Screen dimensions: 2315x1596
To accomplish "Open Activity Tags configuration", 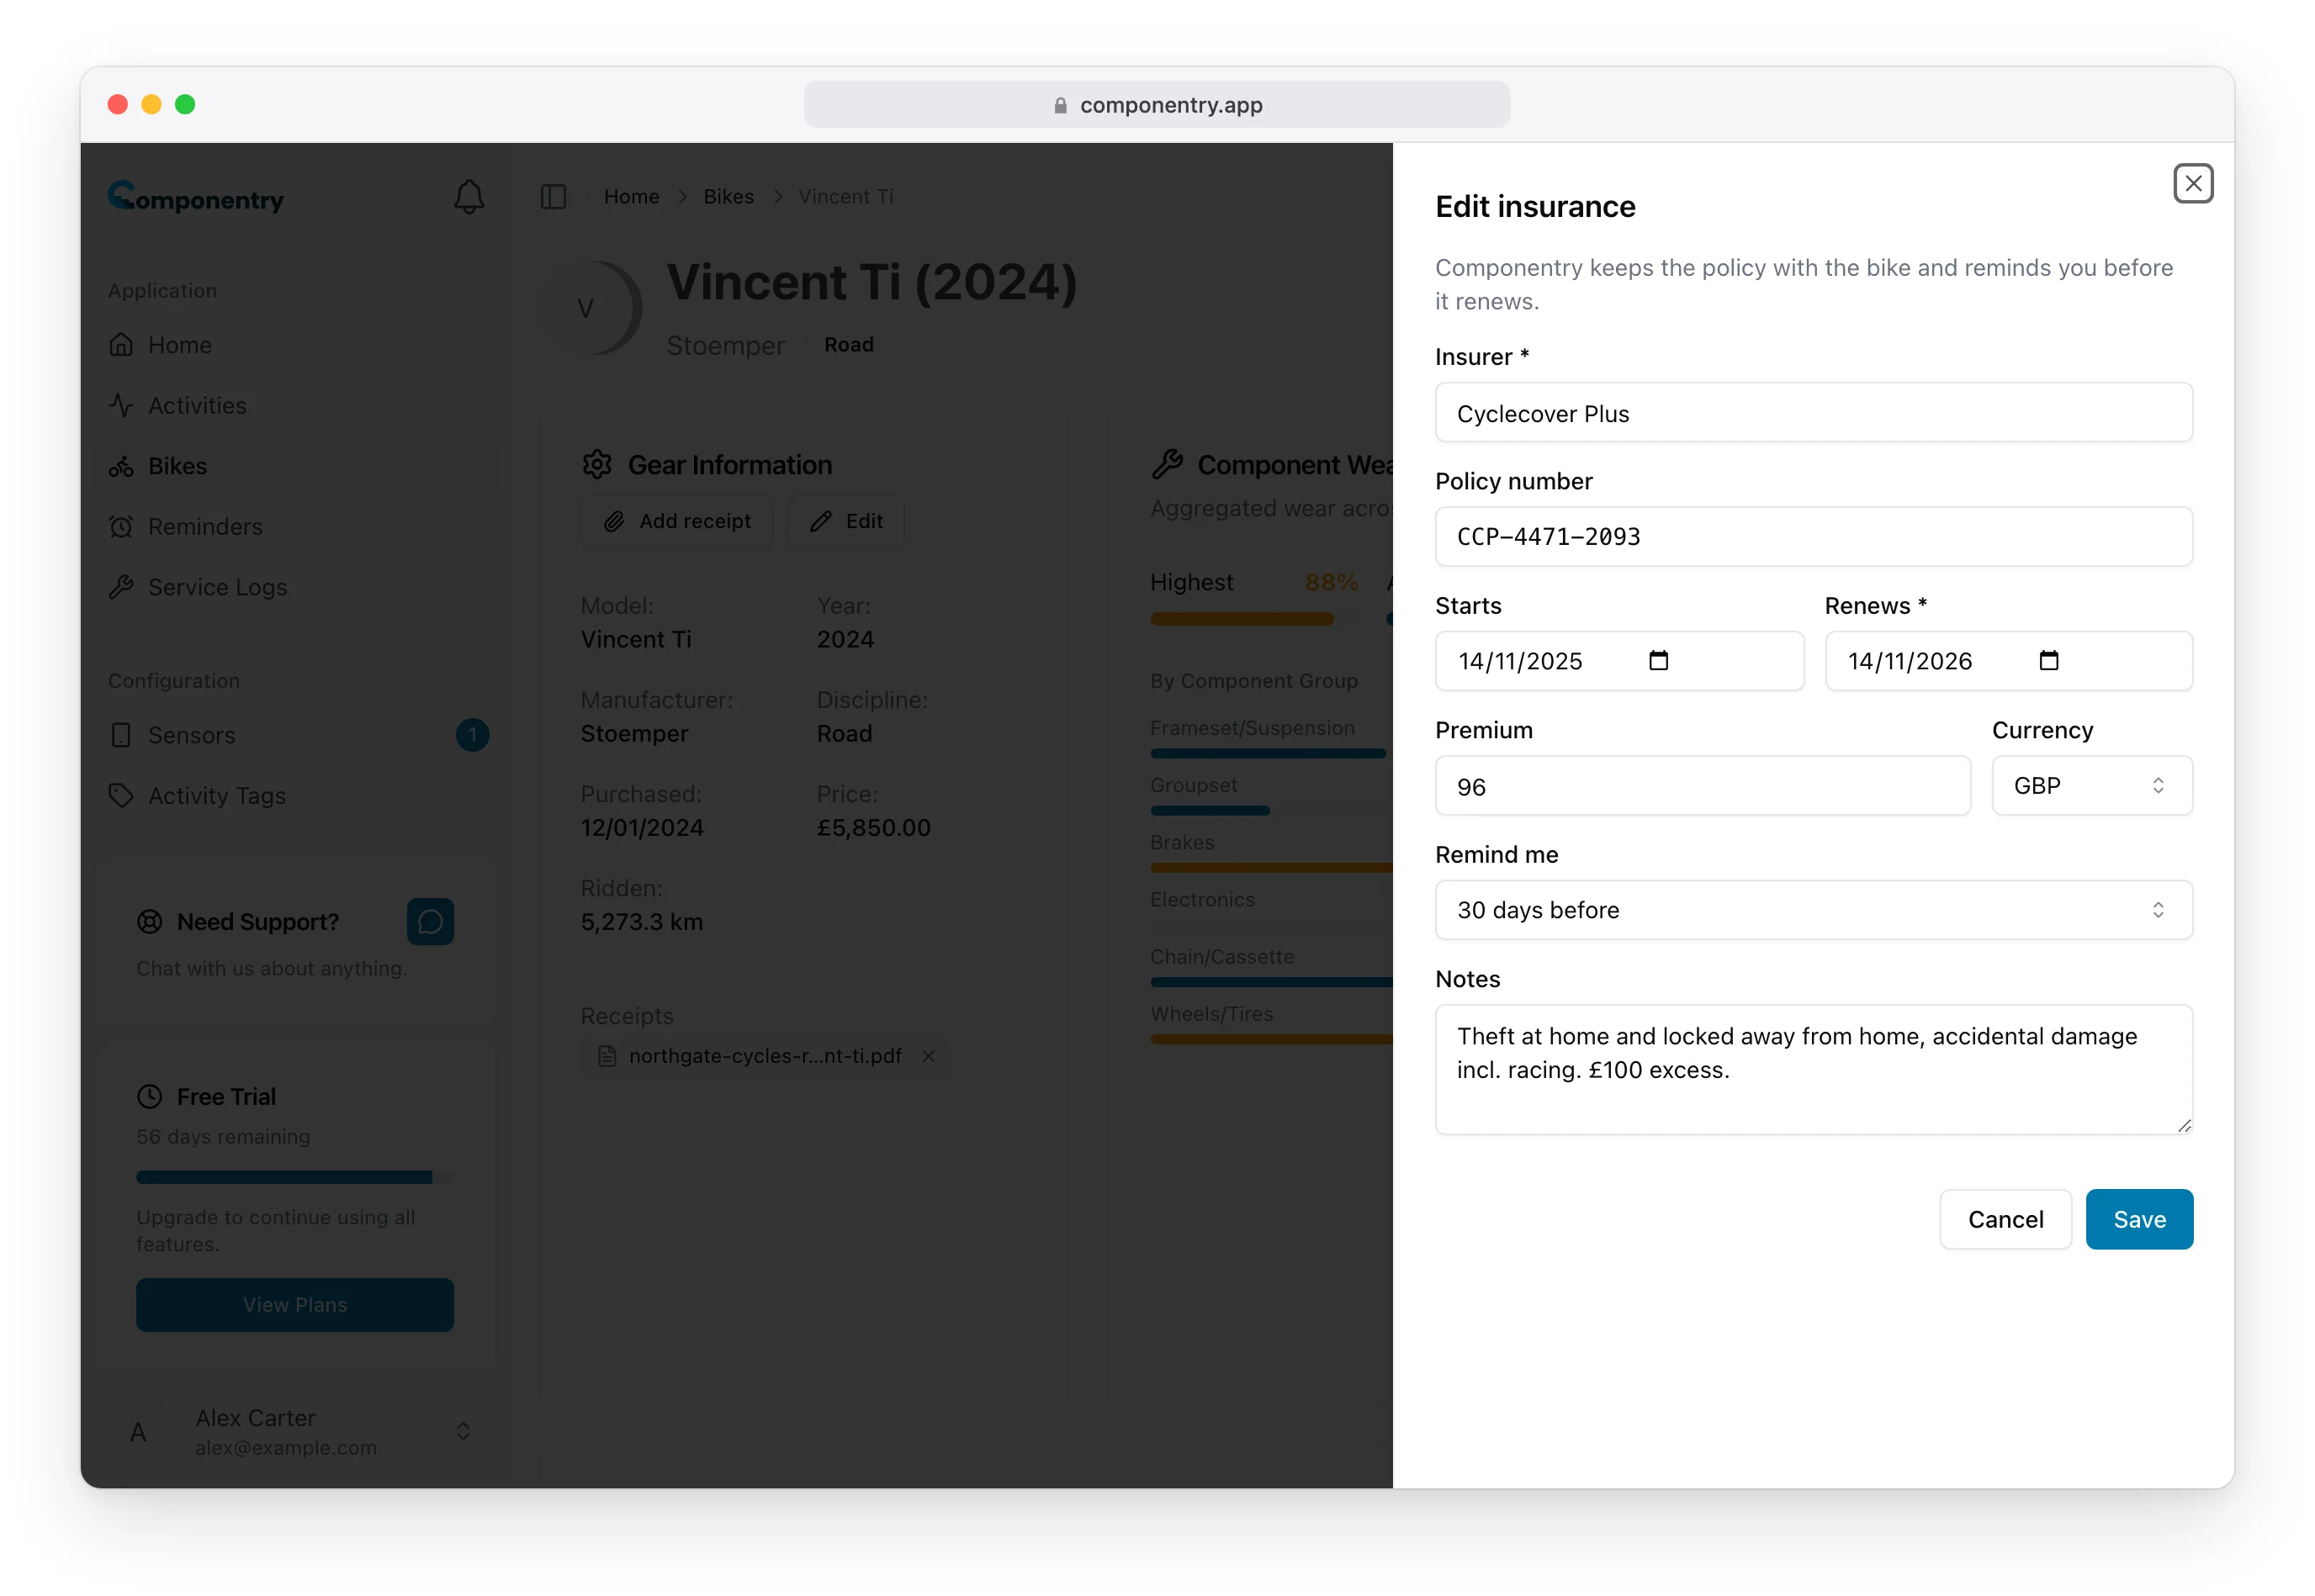I will coord(298,796).
